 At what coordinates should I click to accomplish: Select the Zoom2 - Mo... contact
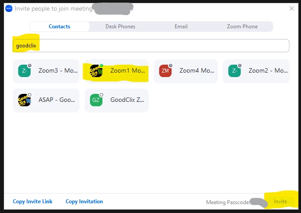coord(256,71)
